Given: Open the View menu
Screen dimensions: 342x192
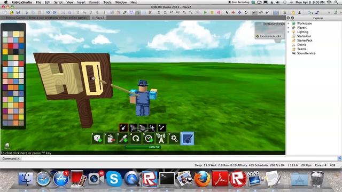Looking at the screenshot, I should tap(70, 2).
